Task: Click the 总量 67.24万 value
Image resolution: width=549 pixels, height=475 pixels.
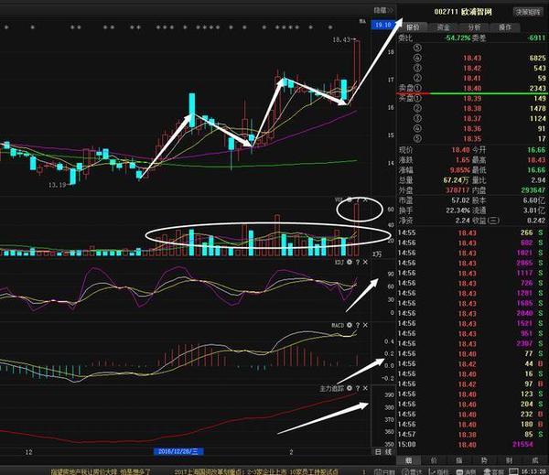Action: point(457,180)
